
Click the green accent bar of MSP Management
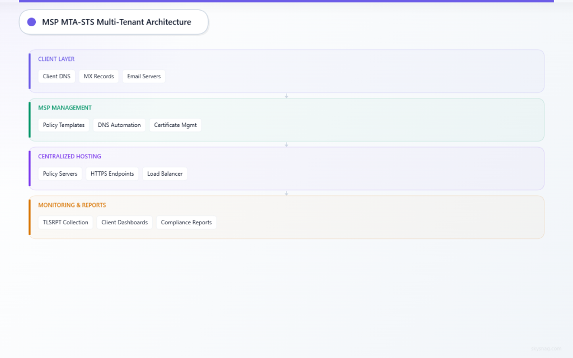coord(30,120)
